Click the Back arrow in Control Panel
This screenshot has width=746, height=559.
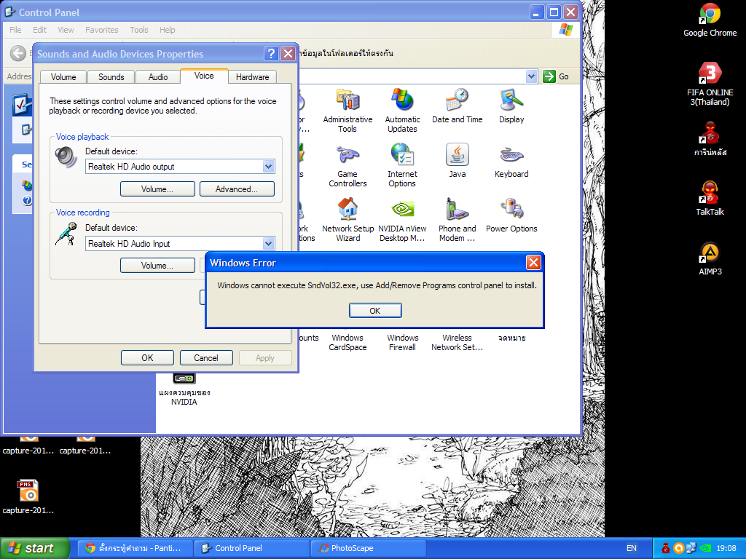pyautogui.click(x=18, y=53)
